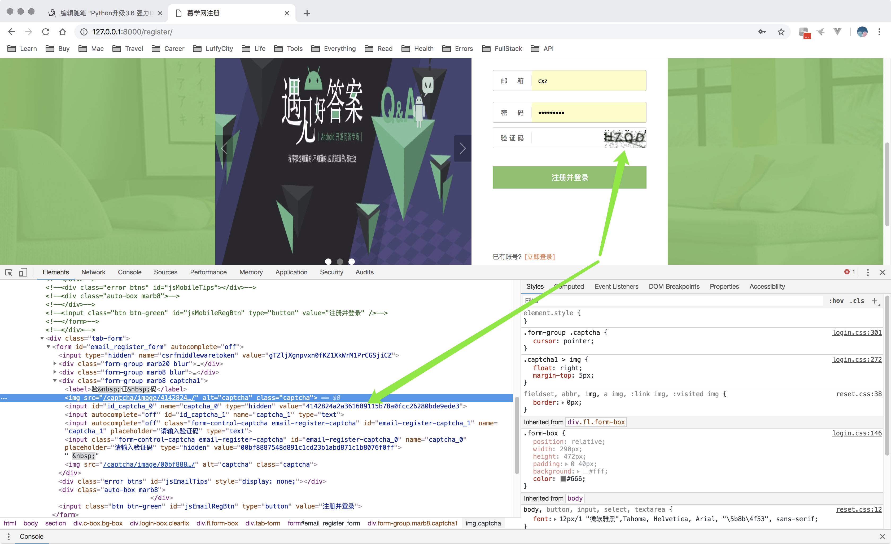891x544 pixels.
Task: Collapse form-group marb8 captcha1 div
Action: (55, 381)
